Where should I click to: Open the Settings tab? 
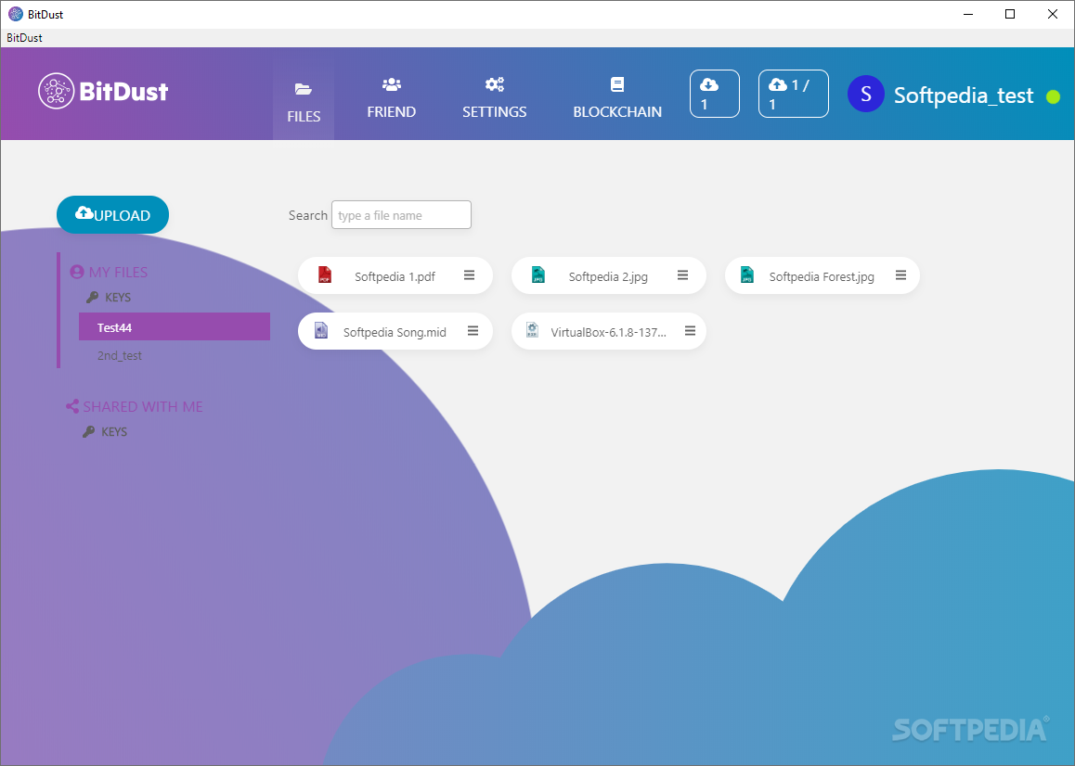494,98
